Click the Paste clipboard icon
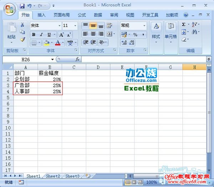 click(11, 28)
